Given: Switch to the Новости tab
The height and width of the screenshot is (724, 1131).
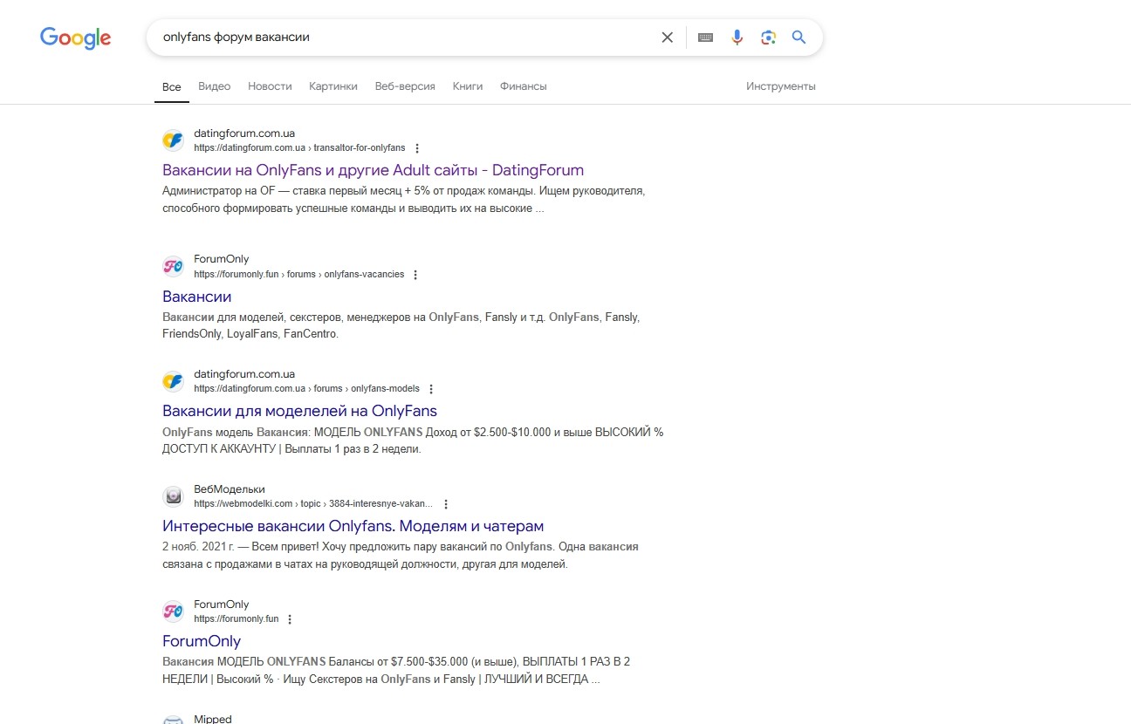Looking at the screenshot, I should [x=270, y=86].
